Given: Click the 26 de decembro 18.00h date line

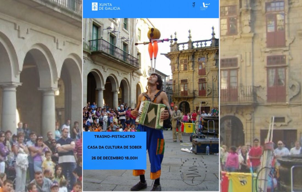Looking at the screenshot, I should pyautogui.click(x=114, y=158).
